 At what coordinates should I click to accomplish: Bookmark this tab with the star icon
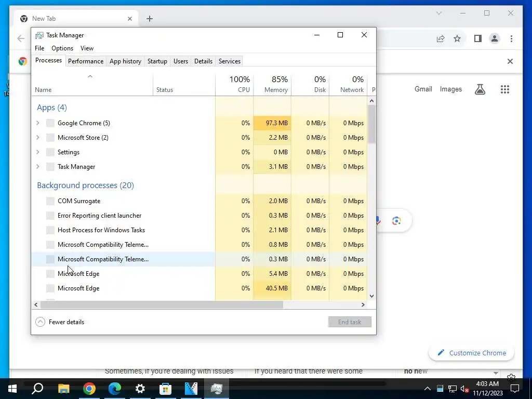[x=457, y=38]
